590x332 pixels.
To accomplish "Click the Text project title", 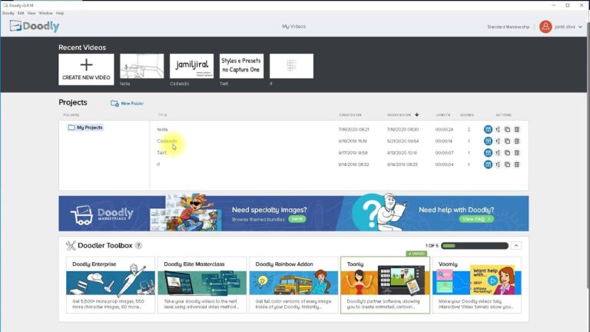I will click(x=161, y=153).
